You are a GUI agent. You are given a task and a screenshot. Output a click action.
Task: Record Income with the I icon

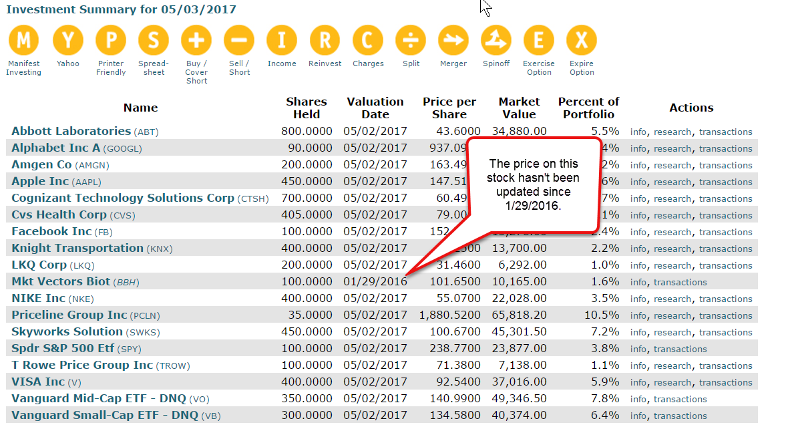pyautogui.click(x=282, y=40)
